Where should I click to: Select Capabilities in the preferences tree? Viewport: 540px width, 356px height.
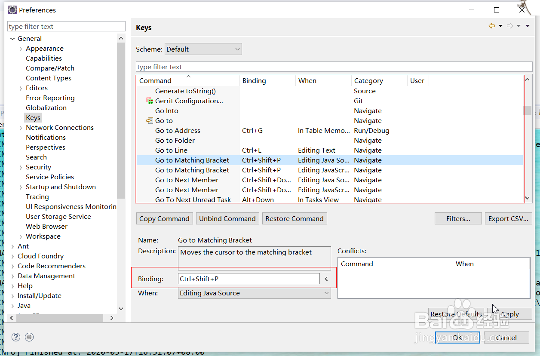(44, 58)
